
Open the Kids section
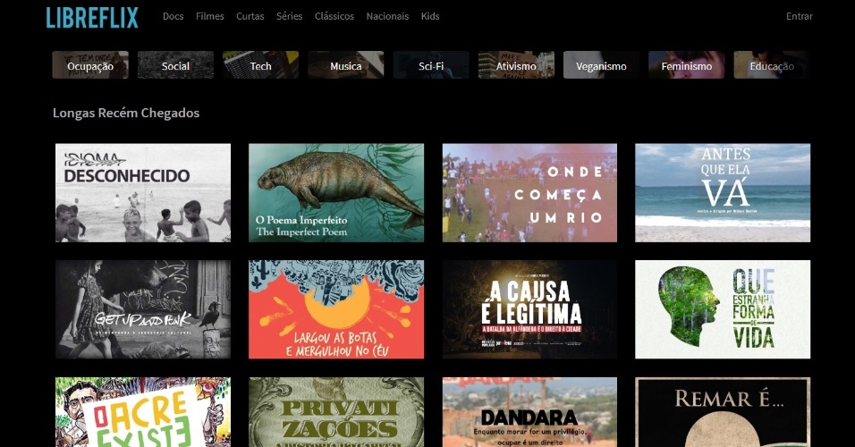pos(429,16)
